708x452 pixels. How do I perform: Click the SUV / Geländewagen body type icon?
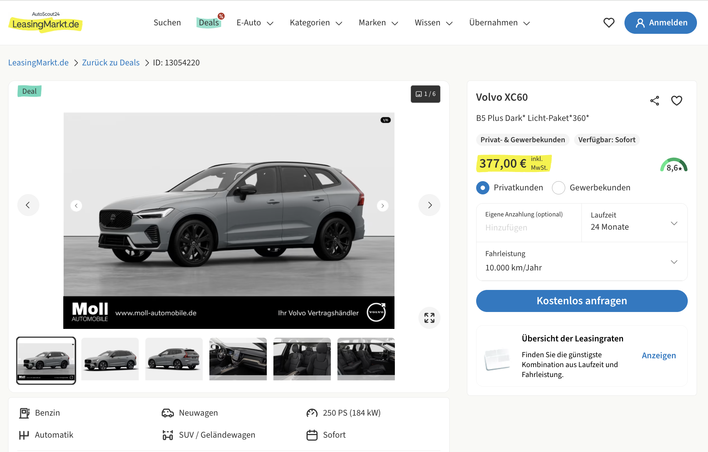(x=168, y=435)
